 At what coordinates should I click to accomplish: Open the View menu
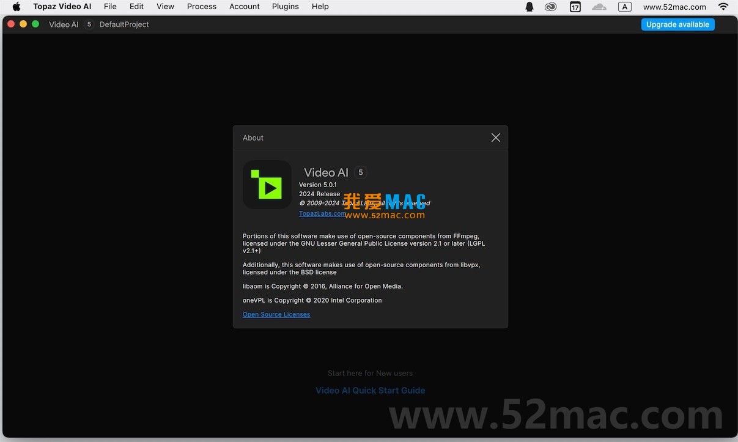click(x=165, y=7)
